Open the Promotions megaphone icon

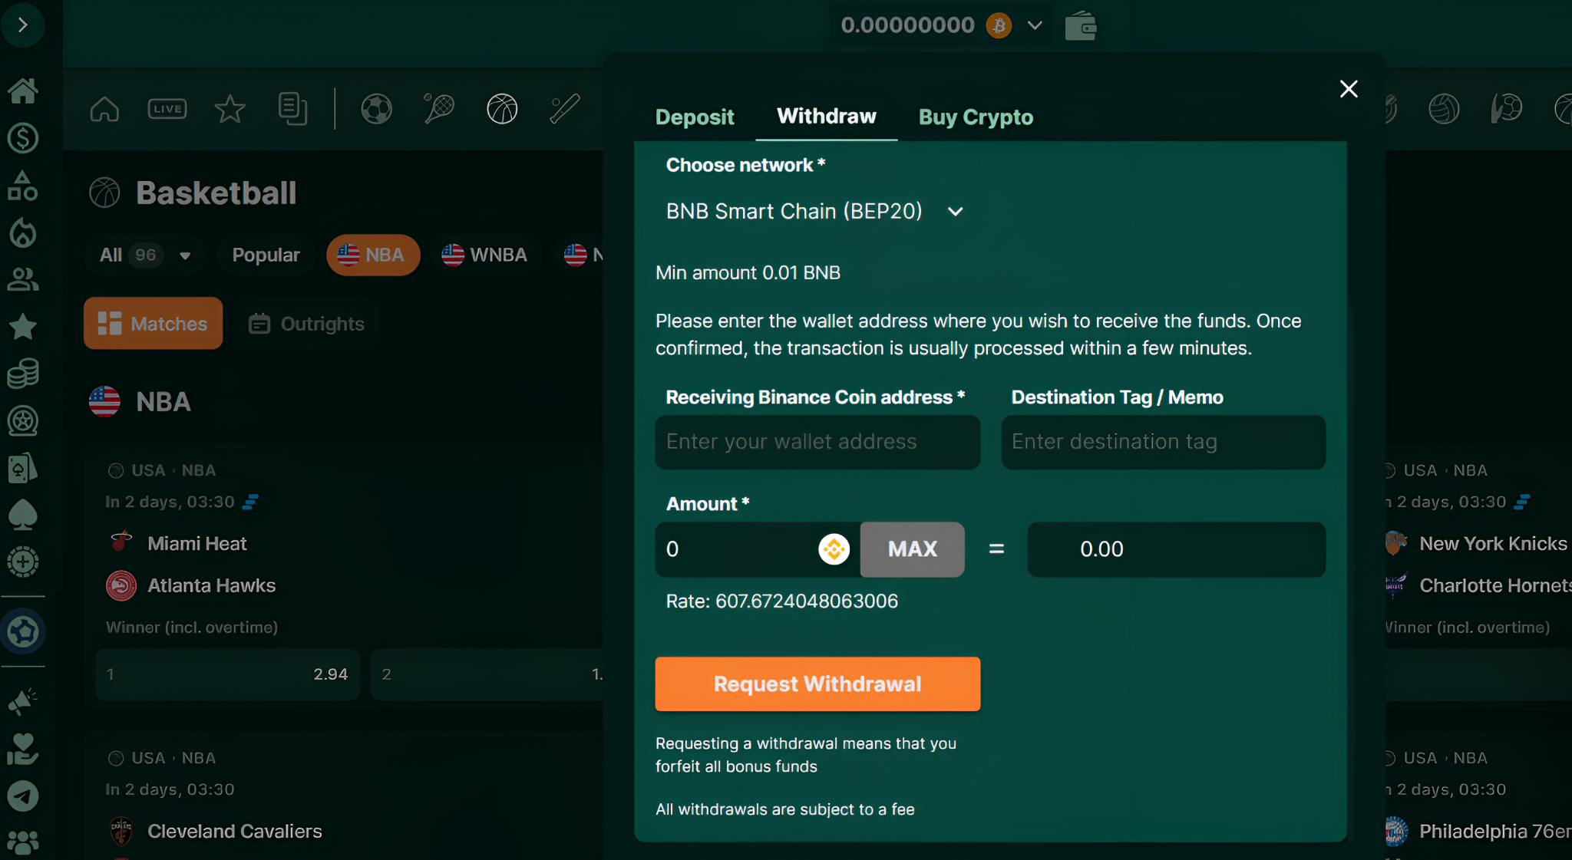[x=23, y=701]
